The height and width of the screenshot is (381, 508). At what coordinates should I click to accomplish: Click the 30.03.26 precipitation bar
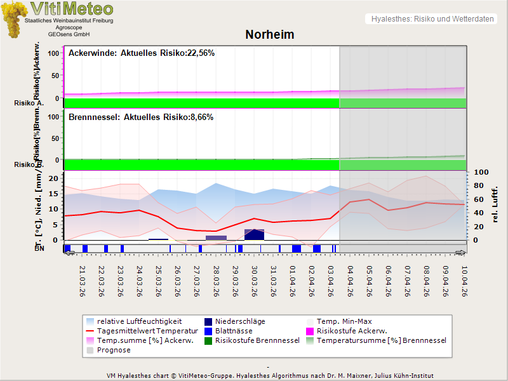254,234
